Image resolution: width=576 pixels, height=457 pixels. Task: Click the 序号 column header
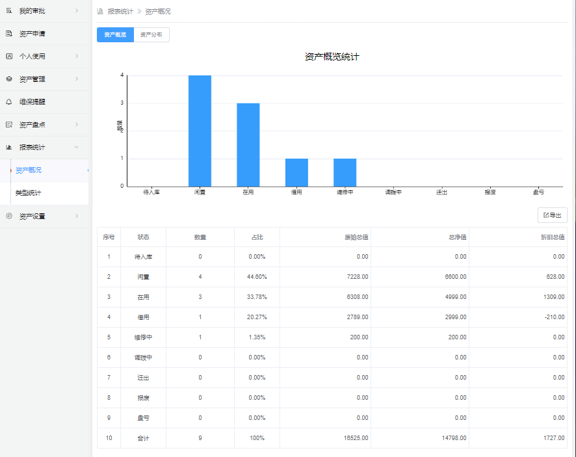point(109,237)
